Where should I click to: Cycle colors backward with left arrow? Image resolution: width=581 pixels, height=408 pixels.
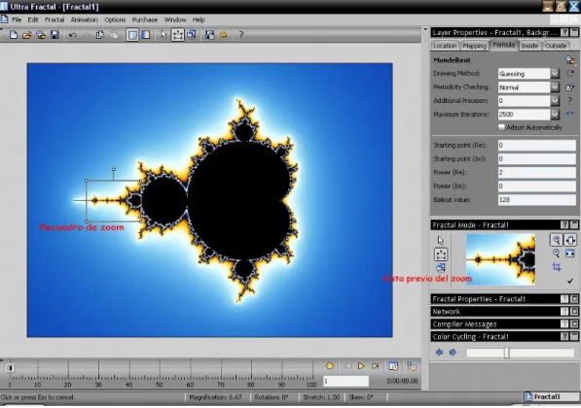440,353
